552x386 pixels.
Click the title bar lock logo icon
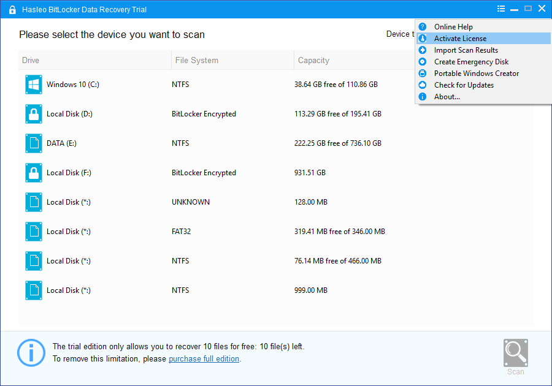click(x=12, y=9)
